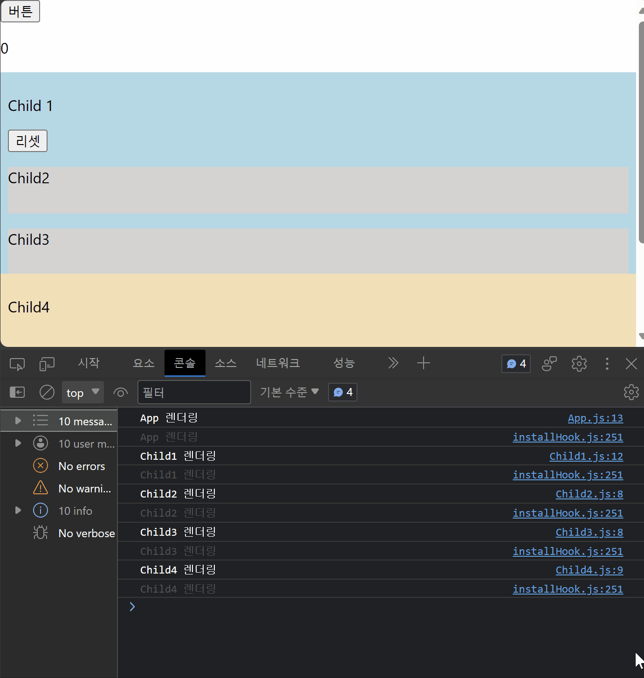Viewport: 644px width, 678px height.
Task: Open the Child3.js:8 source link
Action: point(589,533)
